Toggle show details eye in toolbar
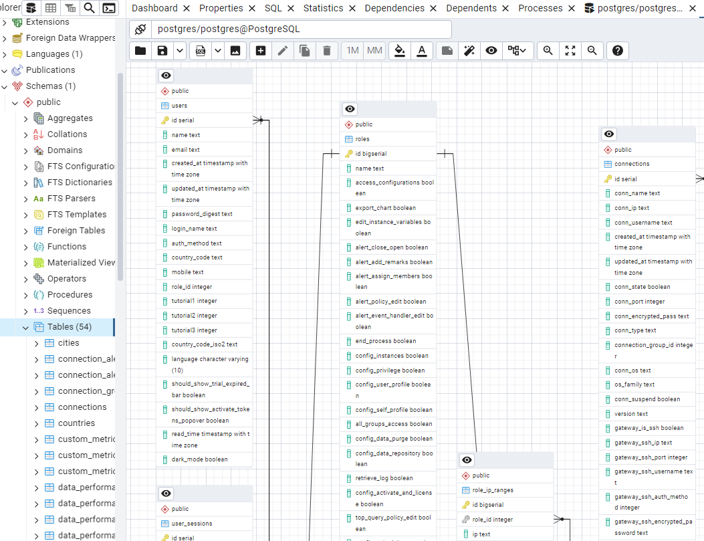704x541 pixels. click(491, 51)
